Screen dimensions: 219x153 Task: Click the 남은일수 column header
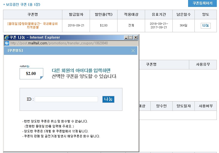(183, 14)
